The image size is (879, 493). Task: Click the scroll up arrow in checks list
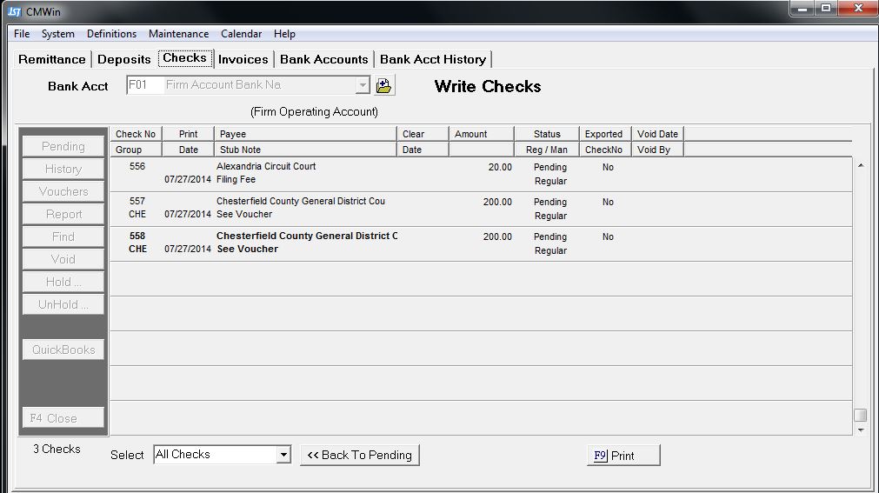tap(861, 165)
